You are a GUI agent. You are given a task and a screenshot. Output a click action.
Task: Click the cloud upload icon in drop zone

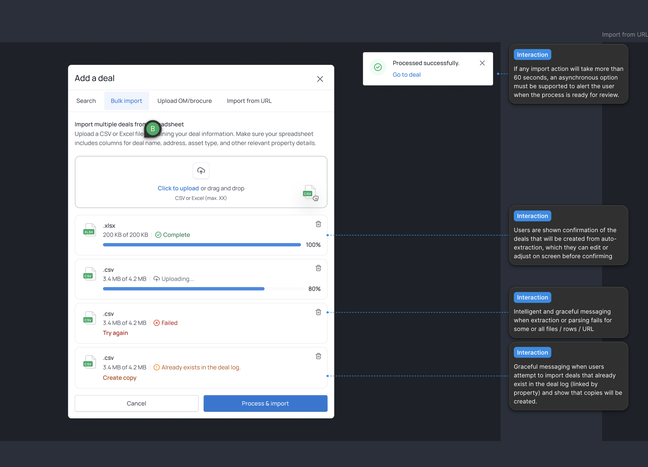coord(201,171)
